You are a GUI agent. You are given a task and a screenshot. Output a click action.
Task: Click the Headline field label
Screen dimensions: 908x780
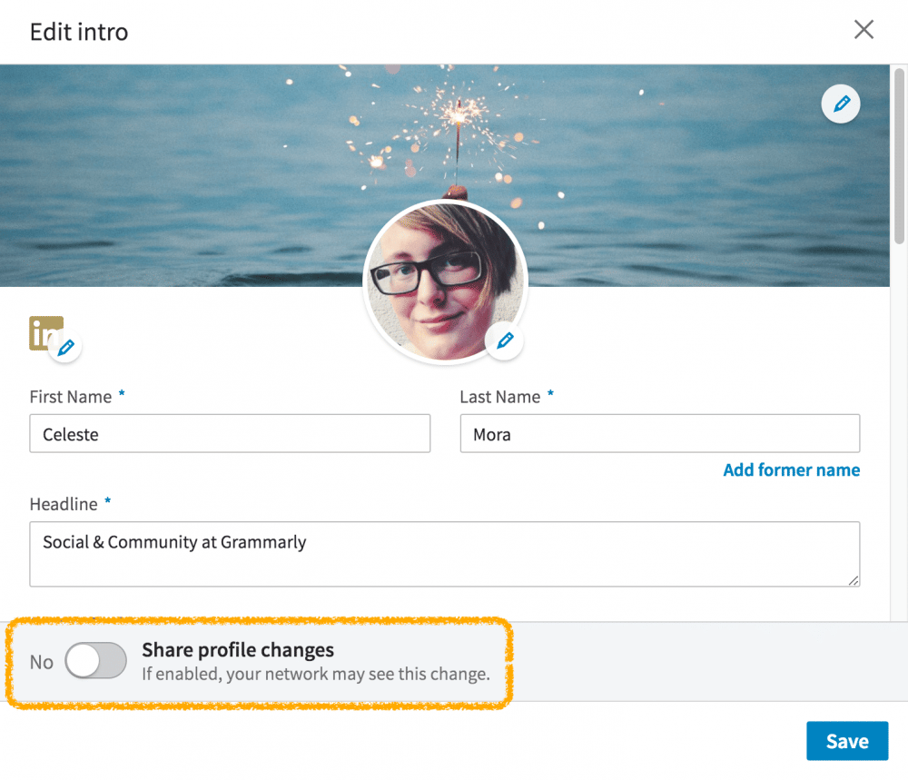64,504
